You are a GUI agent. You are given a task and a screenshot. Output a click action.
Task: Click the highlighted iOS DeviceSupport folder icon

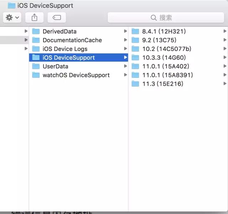(36, 57)
